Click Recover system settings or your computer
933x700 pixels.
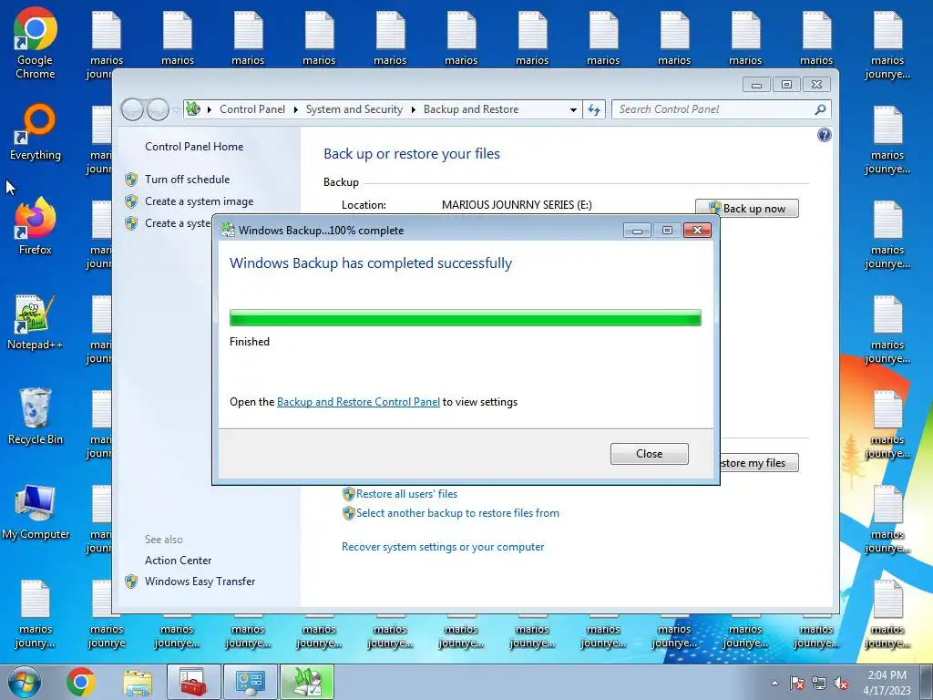(443, 547)
